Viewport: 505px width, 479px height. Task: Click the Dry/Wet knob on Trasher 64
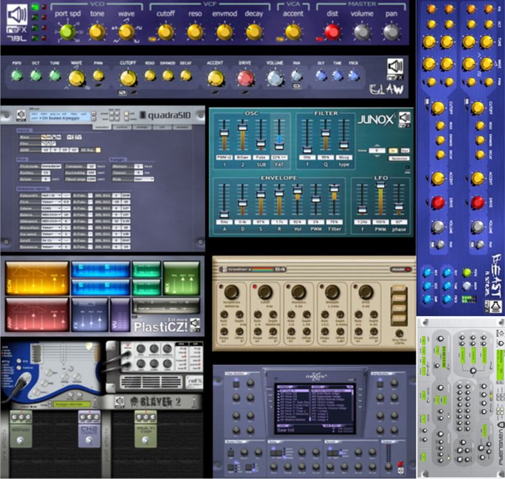[x=398, y=334]
